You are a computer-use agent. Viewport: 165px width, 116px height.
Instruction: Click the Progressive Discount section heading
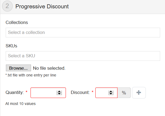[x=42, y=6]
